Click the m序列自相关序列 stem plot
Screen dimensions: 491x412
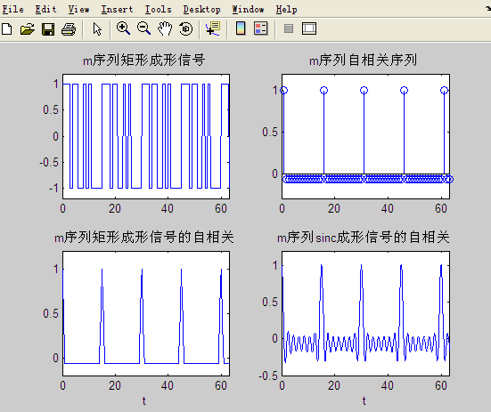pos(365,136)
